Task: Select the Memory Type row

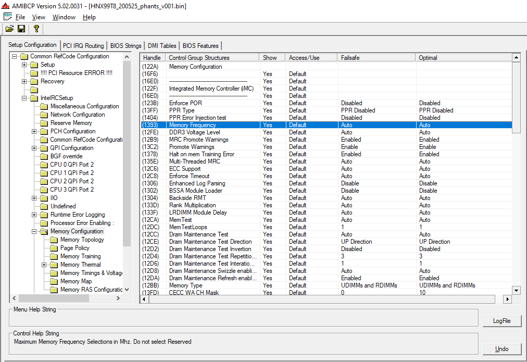Action: coord(326,285)
